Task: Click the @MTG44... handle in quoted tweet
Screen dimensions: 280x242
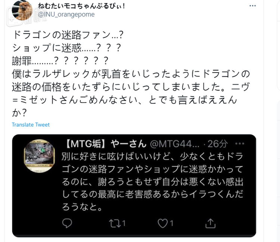Action: pyautogui.click(x=175, y=144)
